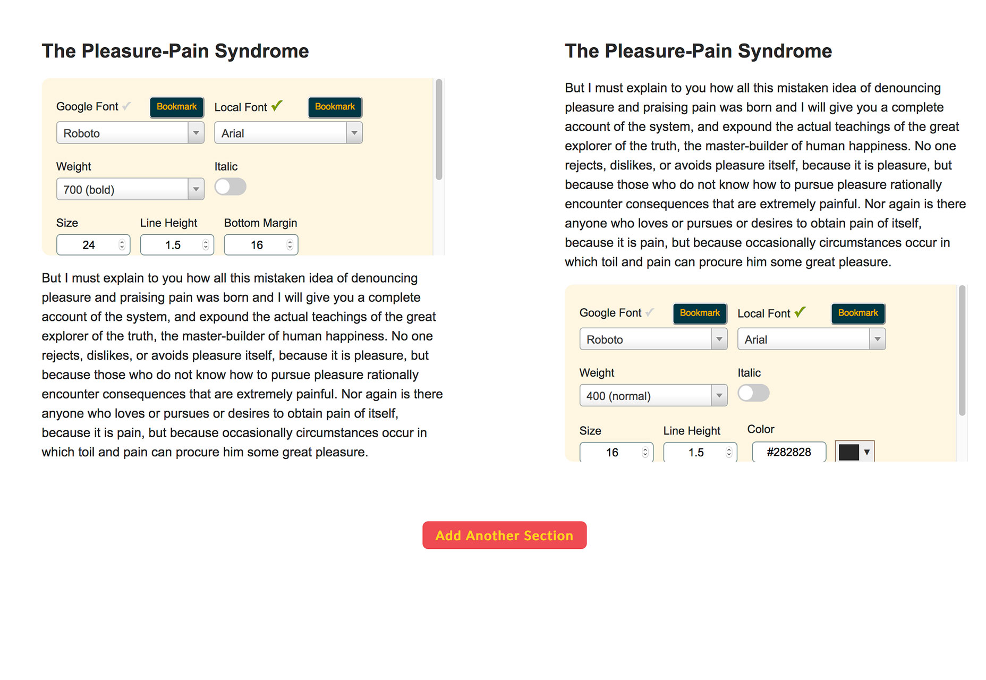Click the Add Another Section button
Viewport: 986px width, 680px height.
pos(504,535)
